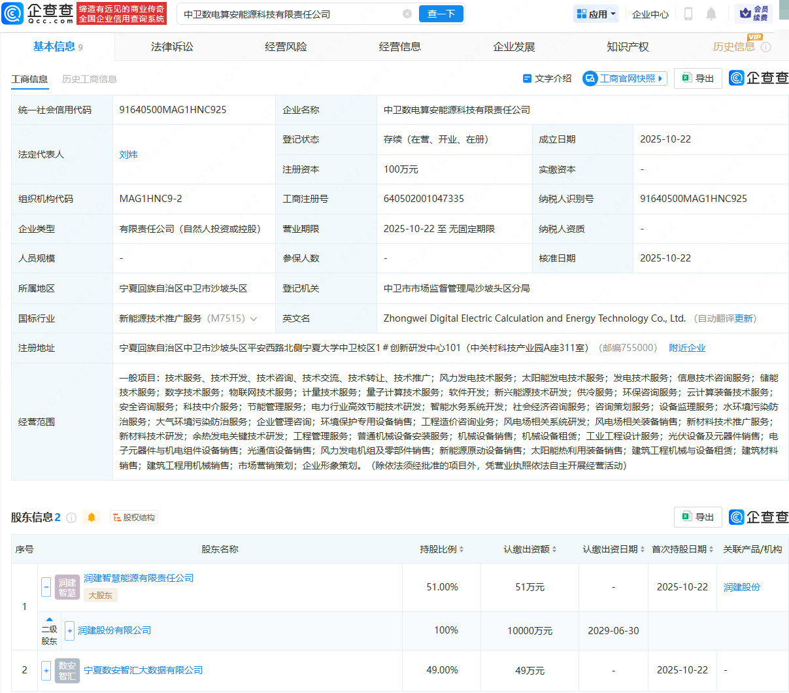Open the mobile phone icon in header
This screenshot has width=789, height=693.
click(688, 14)
